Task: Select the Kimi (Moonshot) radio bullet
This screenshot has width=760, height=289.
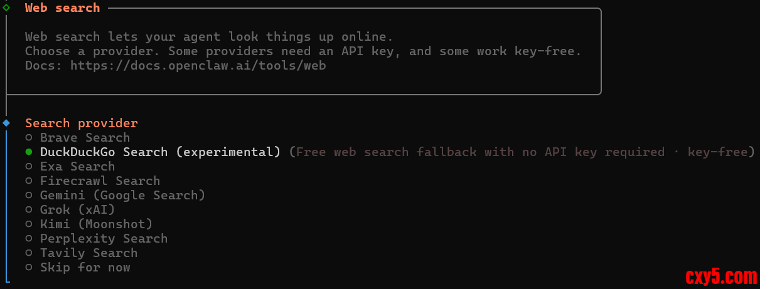Action: point(29,224)
